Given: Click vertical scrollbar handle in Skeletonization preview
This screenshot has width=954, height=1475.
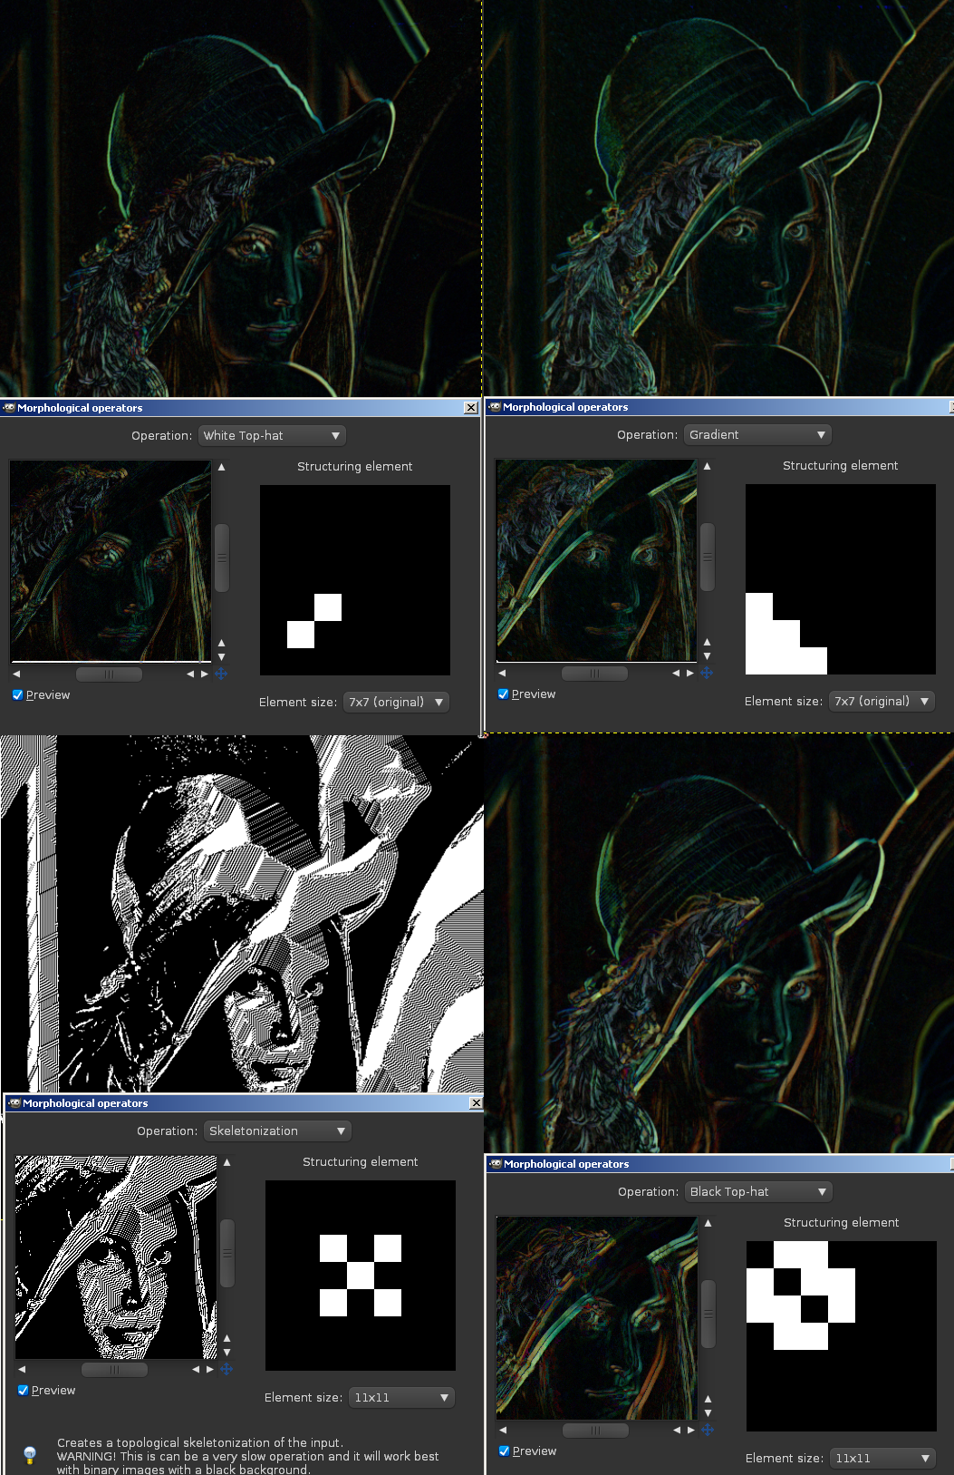Looking at the screenshot, I should coord(227,1253).
